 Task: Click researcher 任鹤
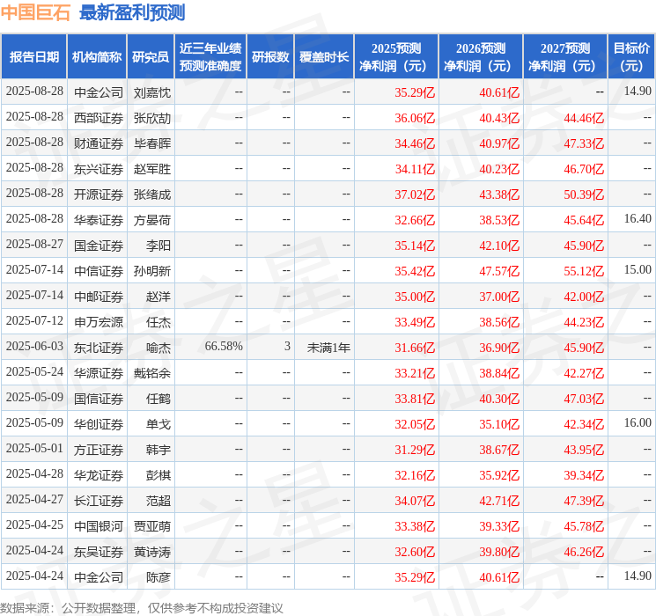tap(158, 399)
